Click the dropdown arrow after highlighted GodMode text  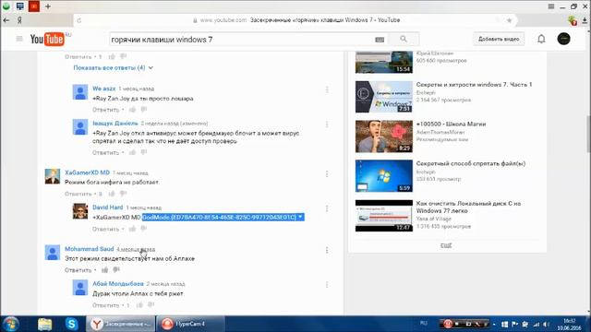point(300,217)
